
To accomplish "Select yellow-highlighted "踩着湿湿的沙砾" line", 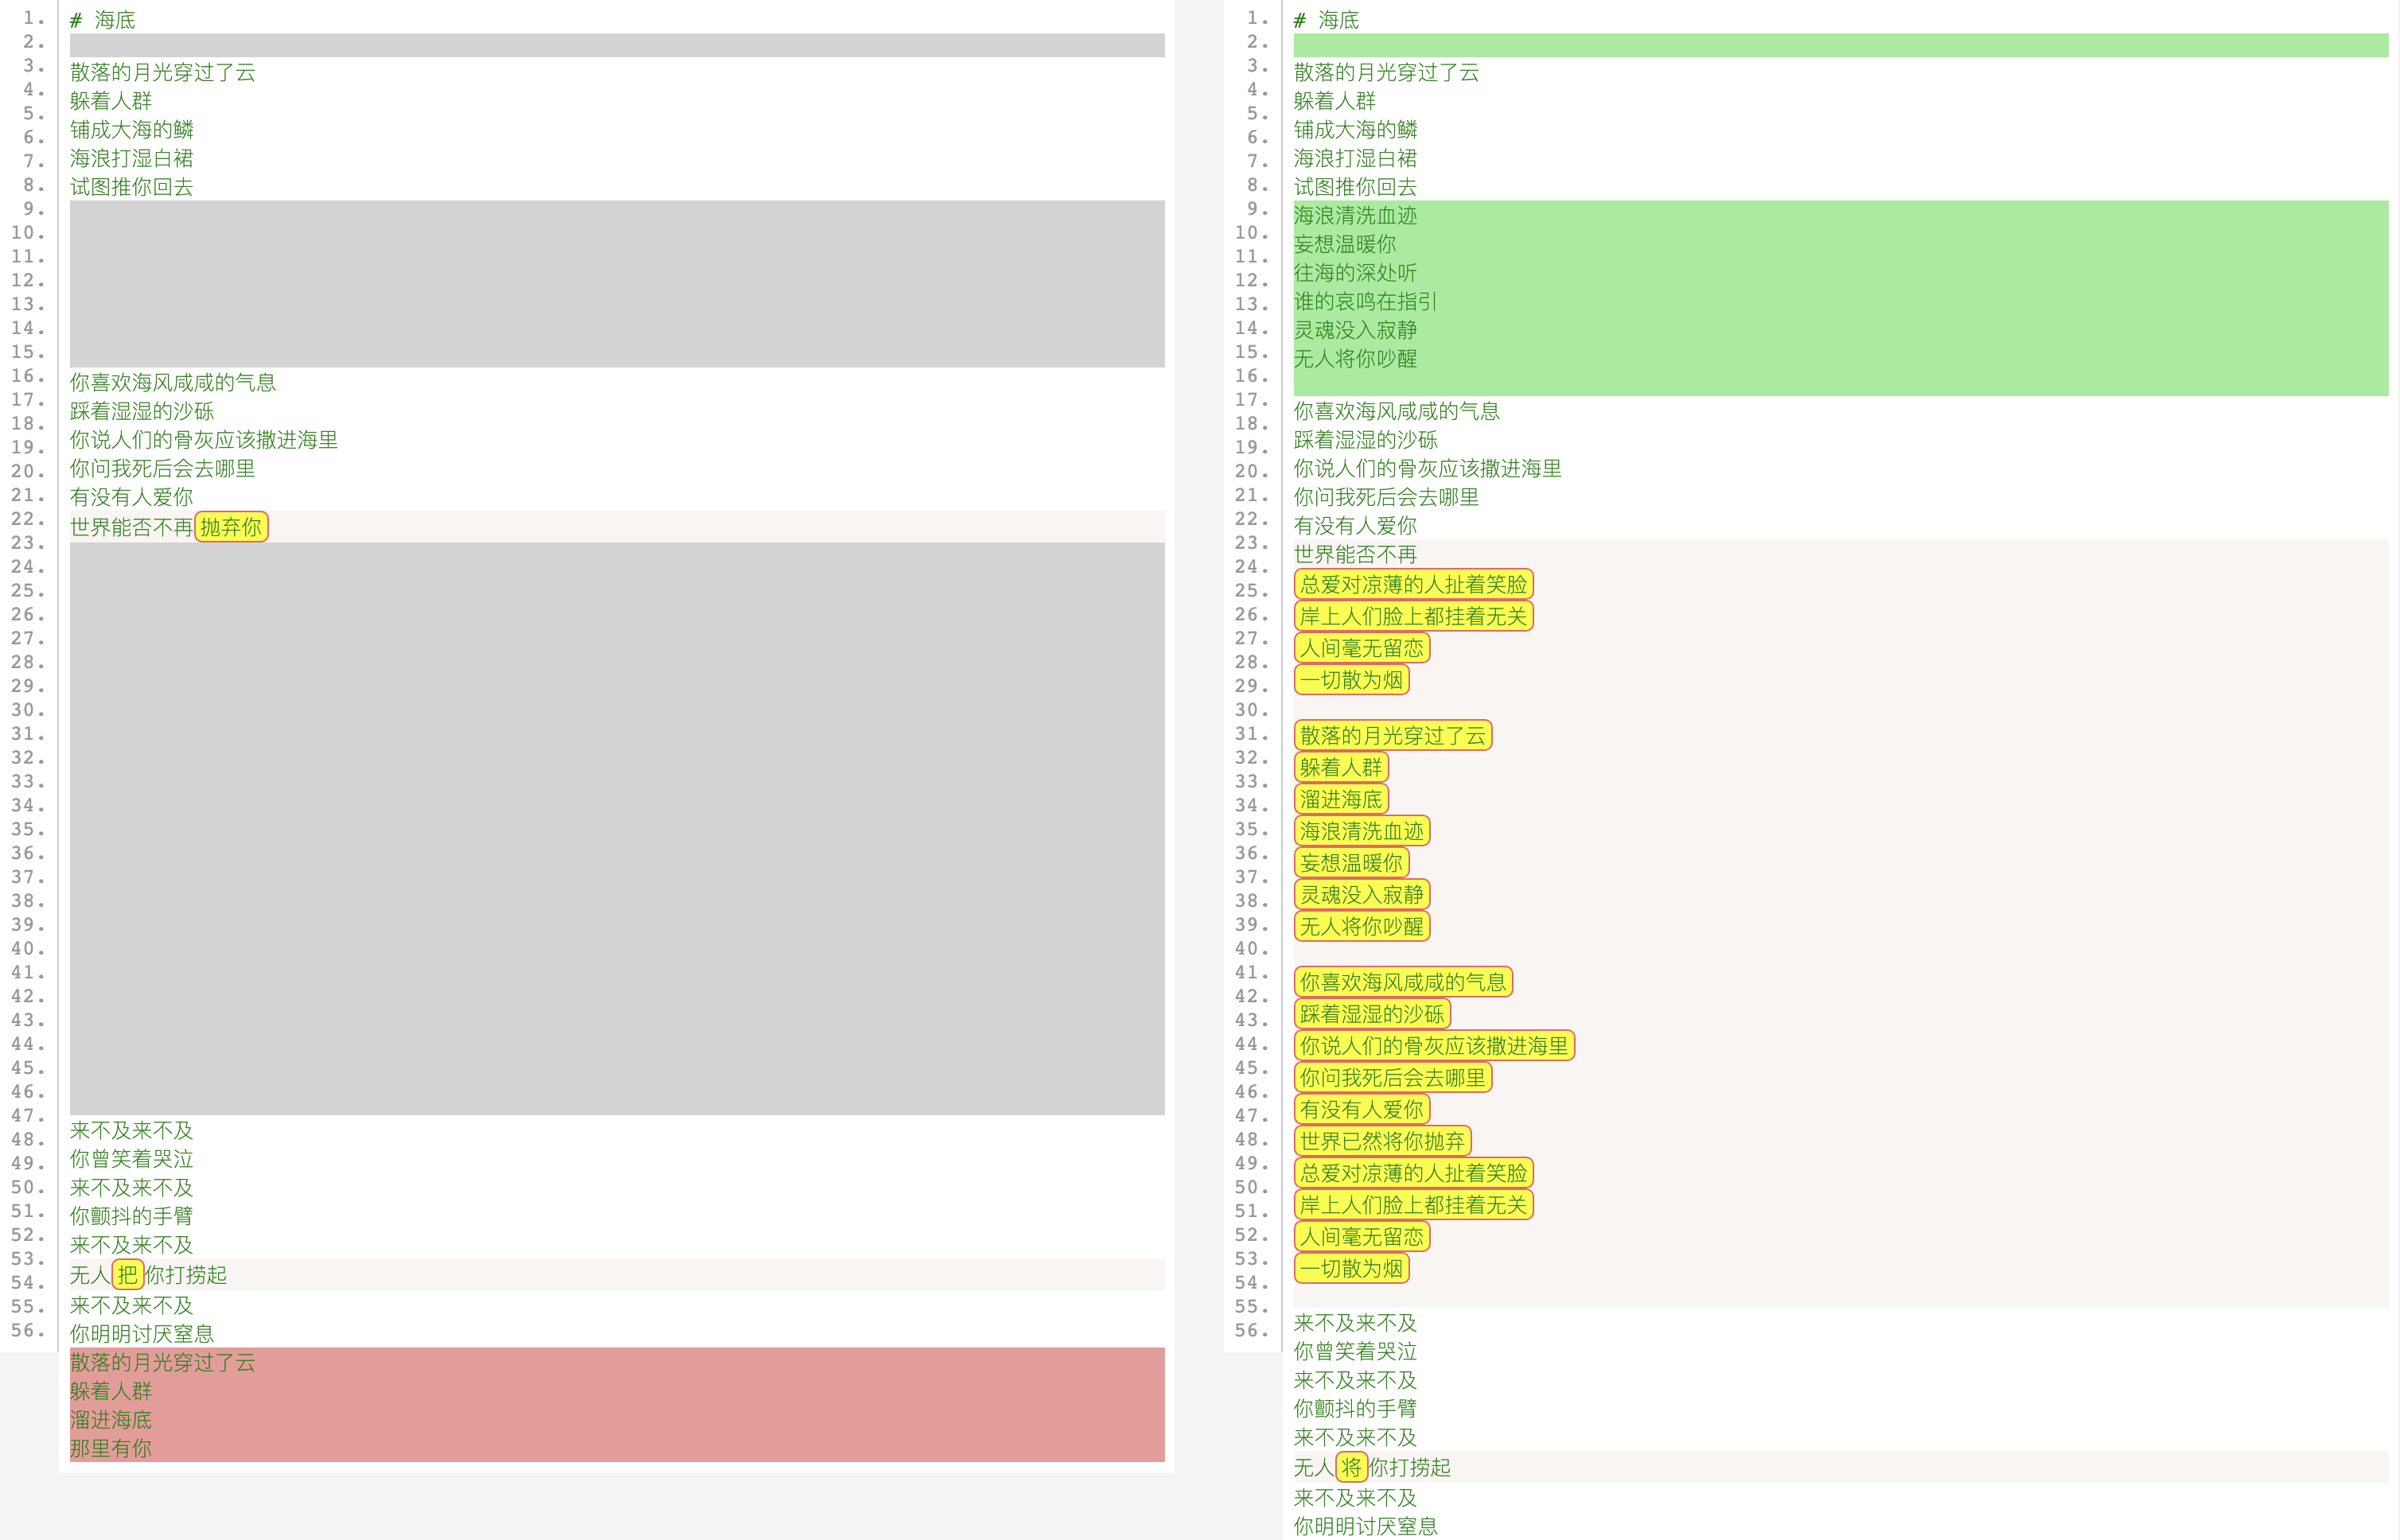I will click(x=1372, y=1014).
